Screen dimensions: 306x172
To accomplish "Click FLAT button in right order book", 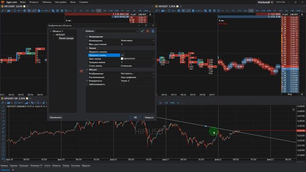I will 285,14.
